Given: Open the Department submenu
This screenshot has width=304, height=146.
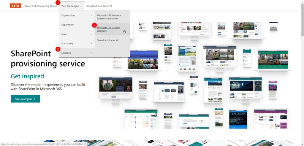Looking at the screenshot, I should 77,25.
